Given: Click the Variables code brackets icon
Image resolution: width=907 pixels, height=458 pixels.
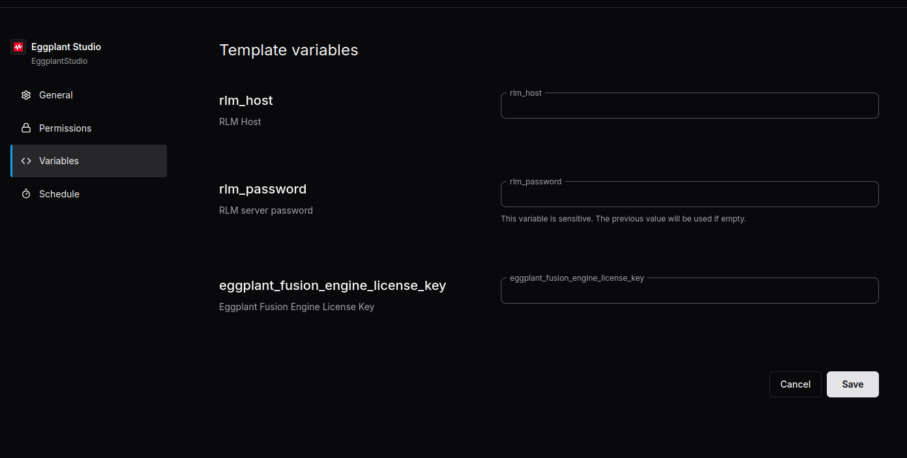Looking at the screenshot, I should tap(26, 160).
